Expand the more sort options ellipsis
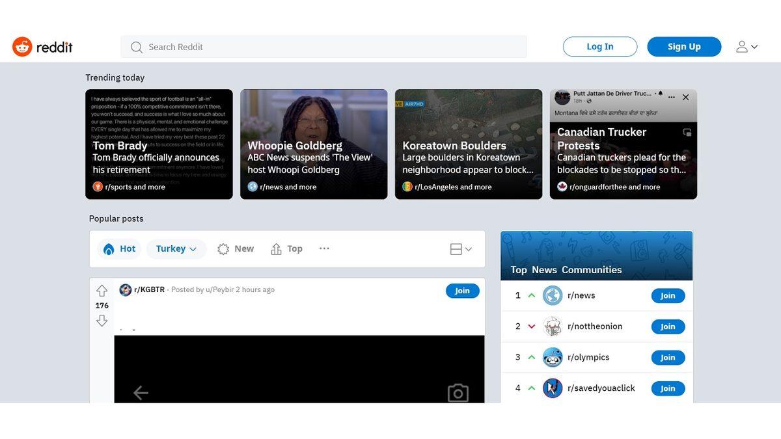This screenshot has height=439, width=781. coord(324,248)
